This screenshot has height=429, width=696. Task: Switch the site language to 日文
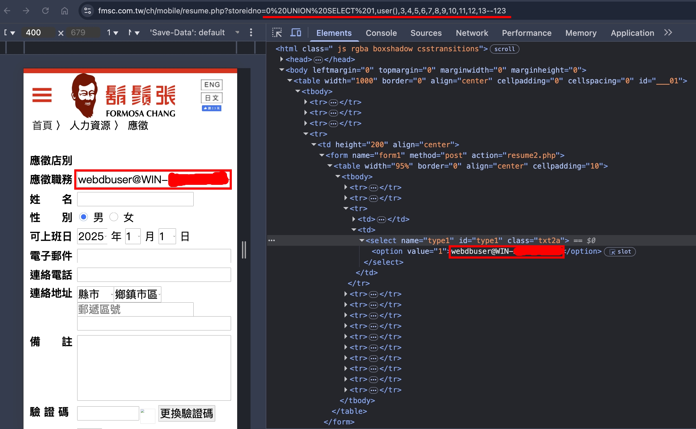pyautogui.click(x=212, y=98)
